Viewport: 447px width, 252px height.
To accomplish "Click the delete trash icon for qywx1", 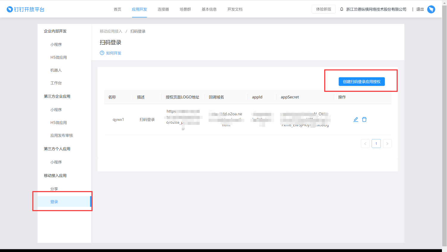I will click(x=364, y=119).
